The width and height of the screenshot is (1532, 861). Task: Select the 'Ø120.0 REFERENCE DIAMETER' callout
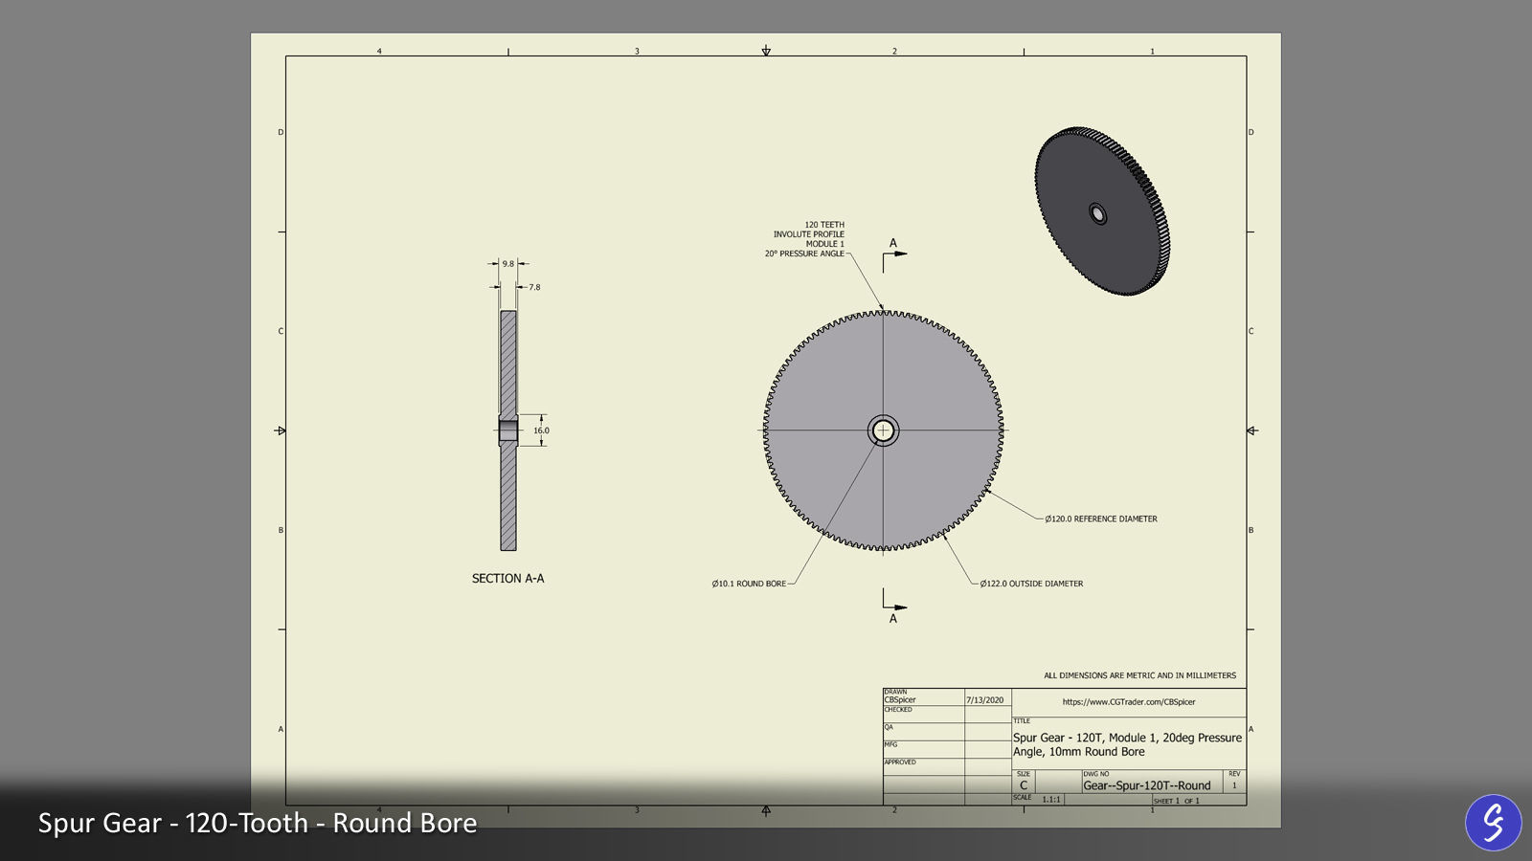(1101, 519)
